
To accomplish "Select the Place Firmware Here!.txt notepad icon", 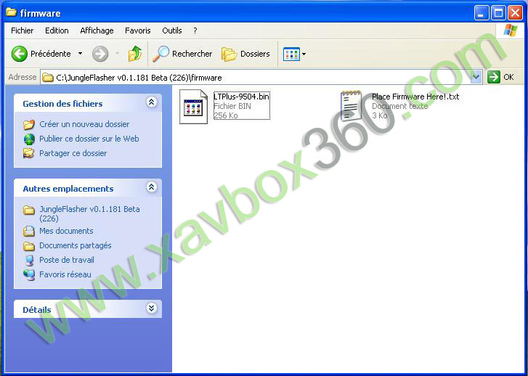I will [x=351, y=105].
